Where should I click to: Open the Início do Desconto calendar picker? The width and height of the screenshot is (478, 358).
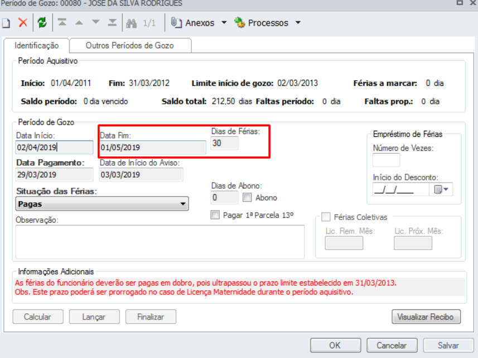click(441, 189)
